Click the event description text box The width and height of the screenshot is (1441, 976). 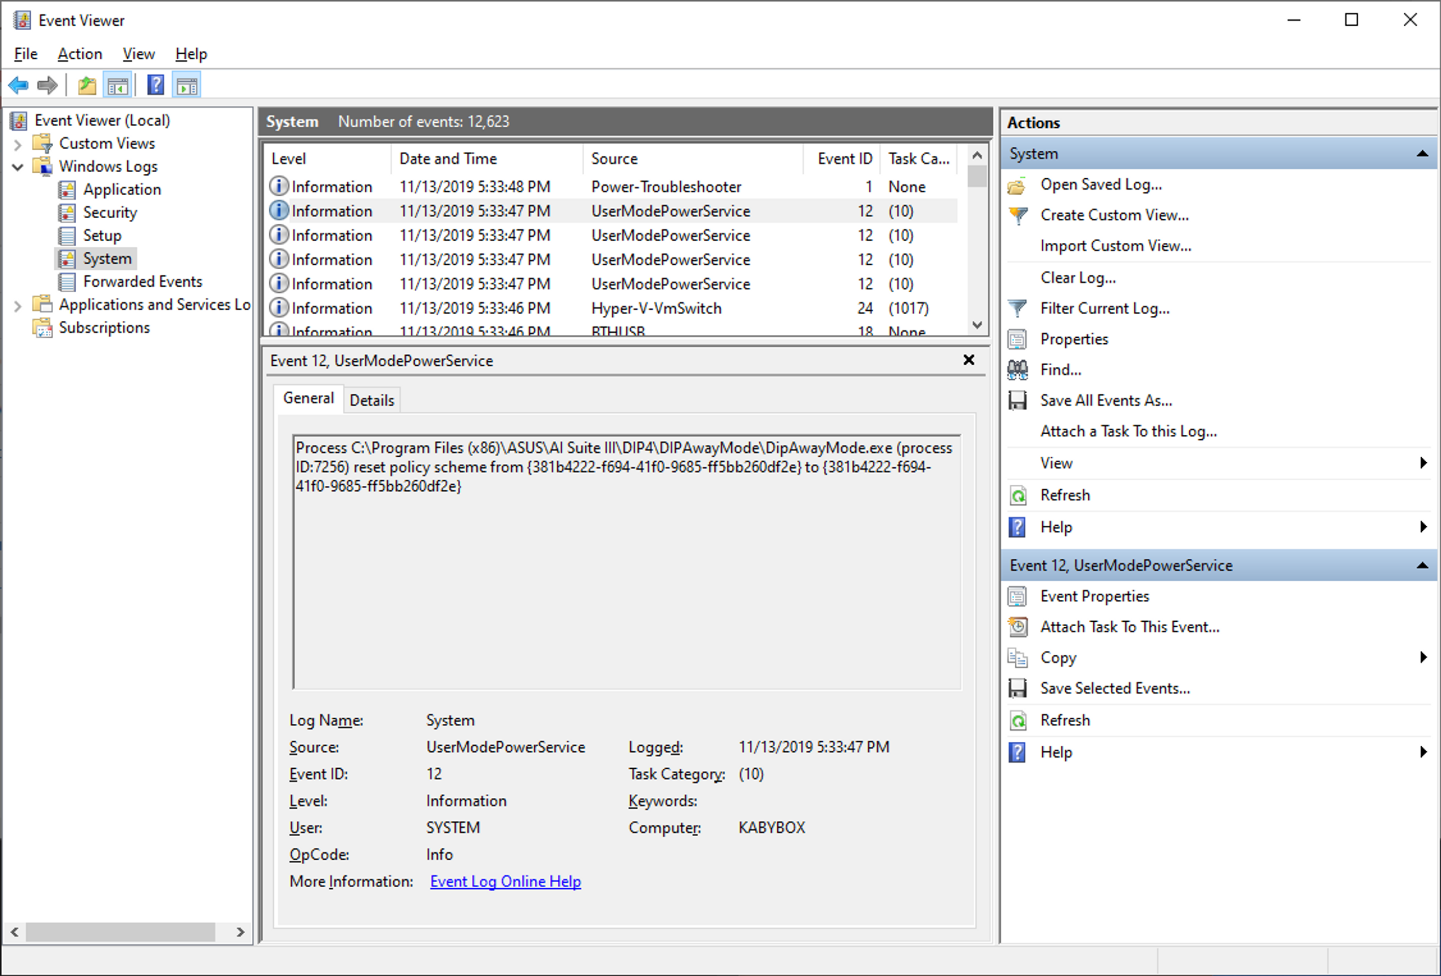627,562
